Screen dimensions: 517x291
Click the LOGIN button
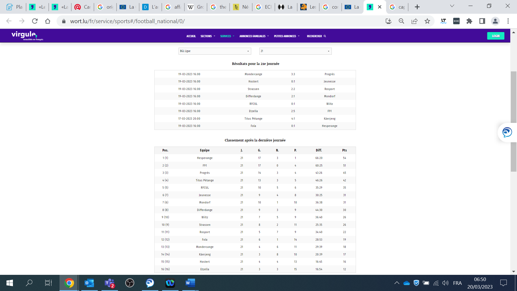coord(496,36)
